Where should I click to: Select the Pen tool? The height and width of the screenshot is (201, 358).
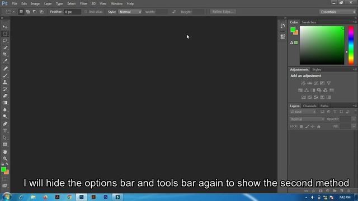pyautogui.click(x=5, y=124)
